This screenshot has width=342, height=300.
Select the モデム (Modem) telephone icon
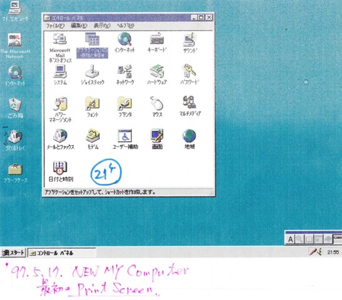point(93,136)
